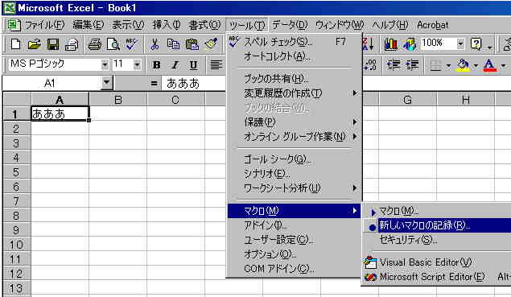Viewport: 511px width, 297px height.
Task: Click the Open folder icon
Action: click(35, 44)
